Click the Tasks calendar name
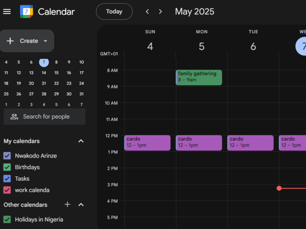The image size is (306, 229). tap(22, 179)
